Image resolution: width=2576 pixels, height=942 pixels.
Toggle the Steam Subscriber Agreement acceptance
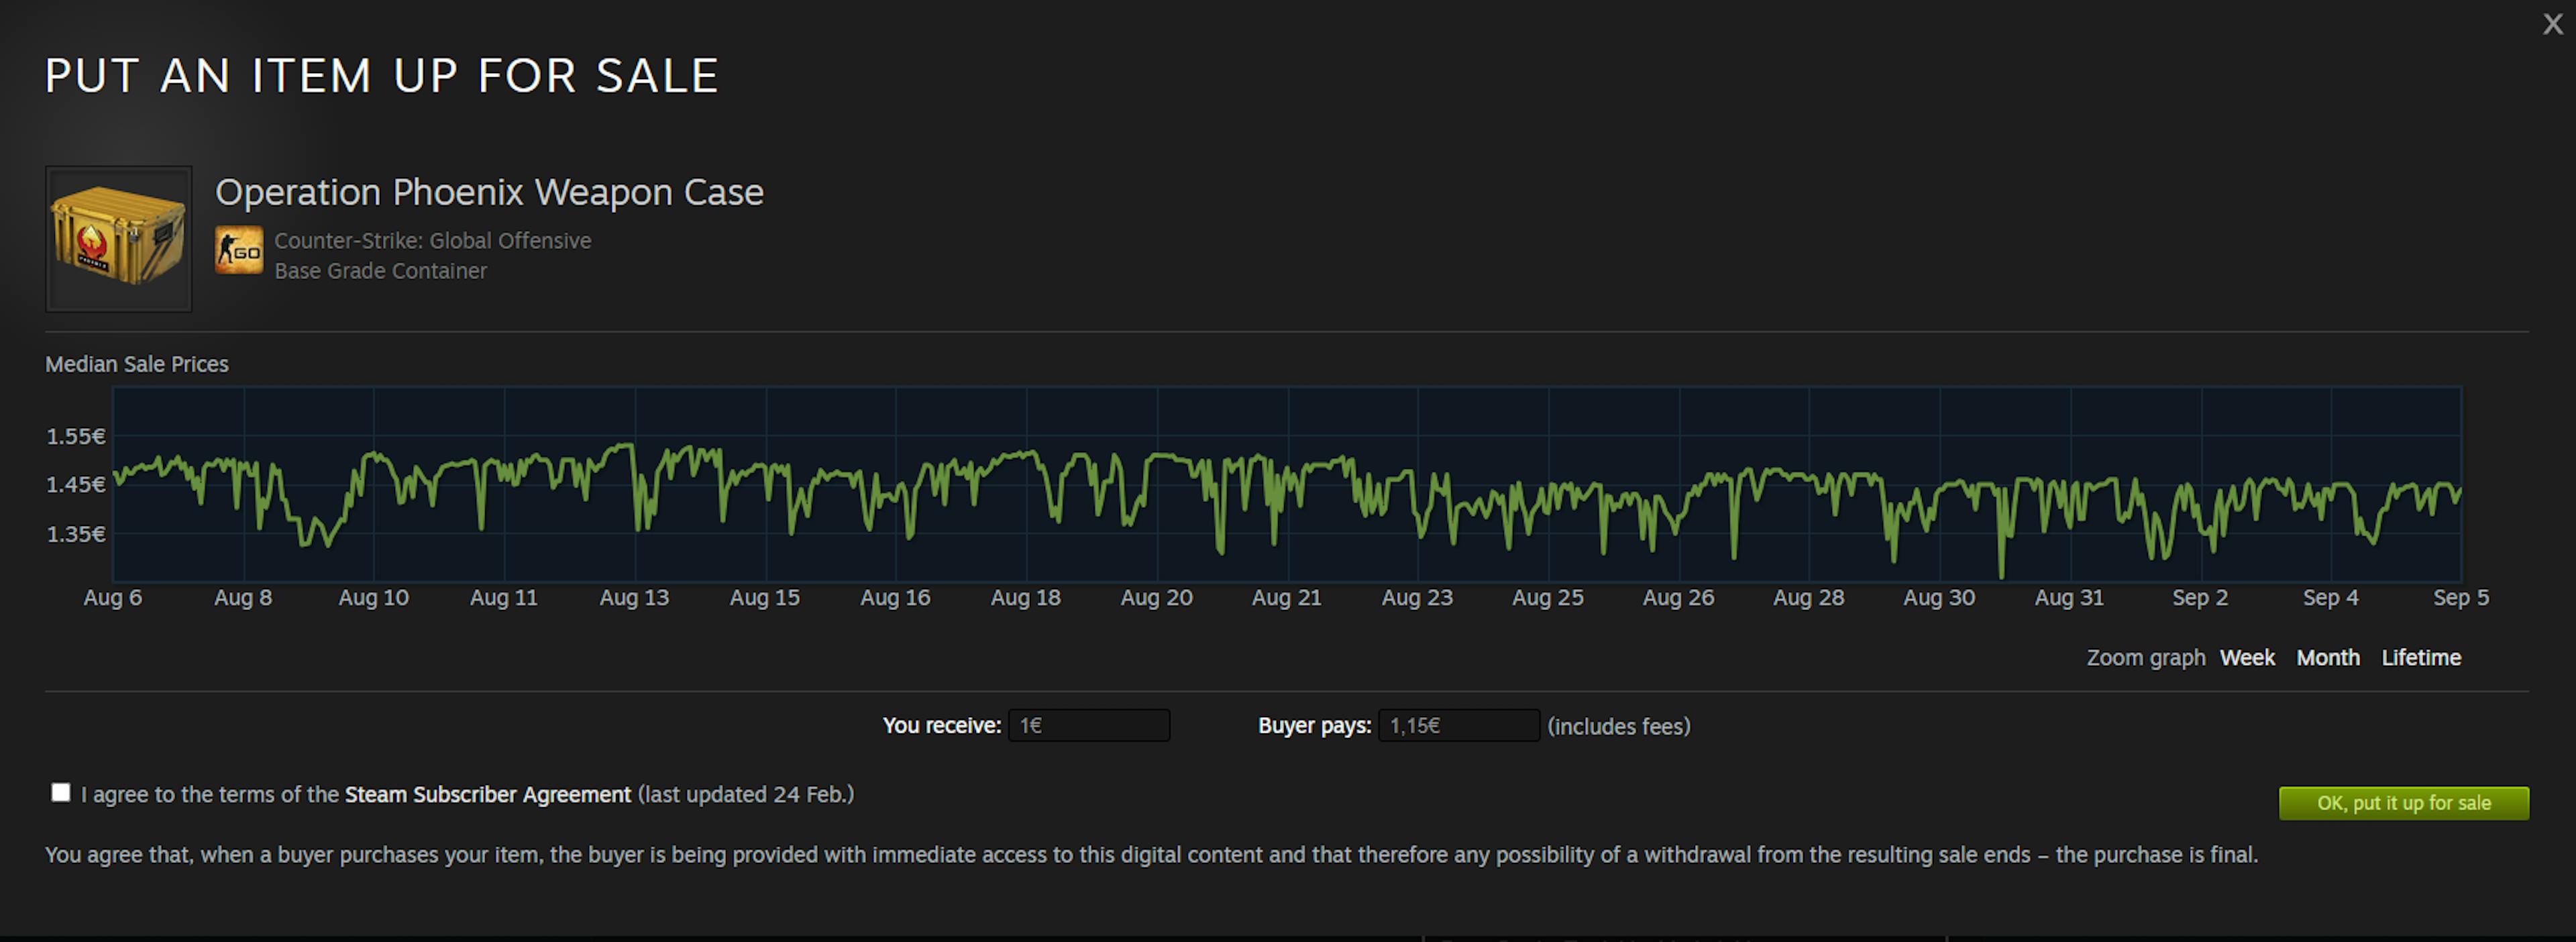click(59, 802)
